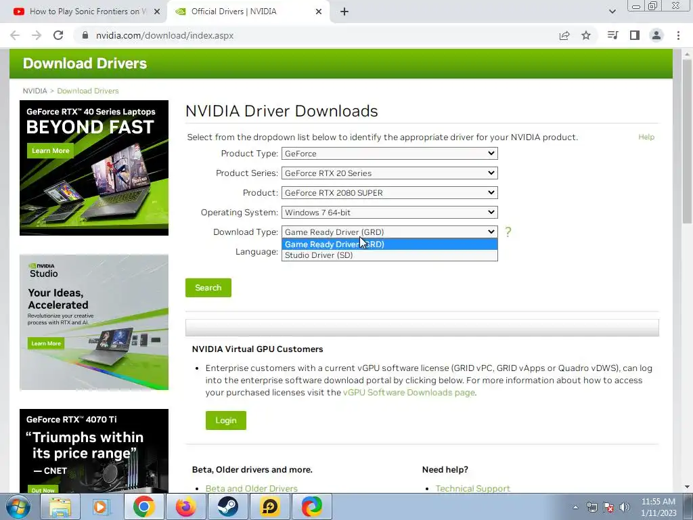Click the Help link

pyautogui.click(x=646, y=137)
